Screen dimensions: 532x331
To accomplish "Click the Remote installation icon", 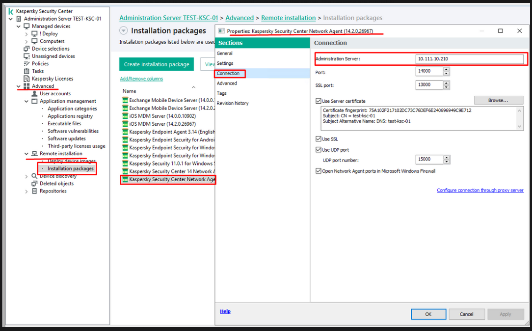I will 35,153.
